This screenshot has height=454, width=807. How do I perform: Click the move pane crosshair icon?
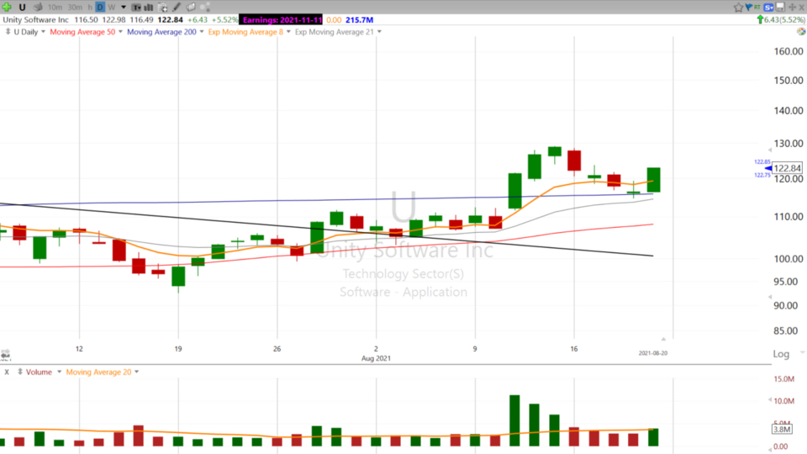click(x=792, y=8)
